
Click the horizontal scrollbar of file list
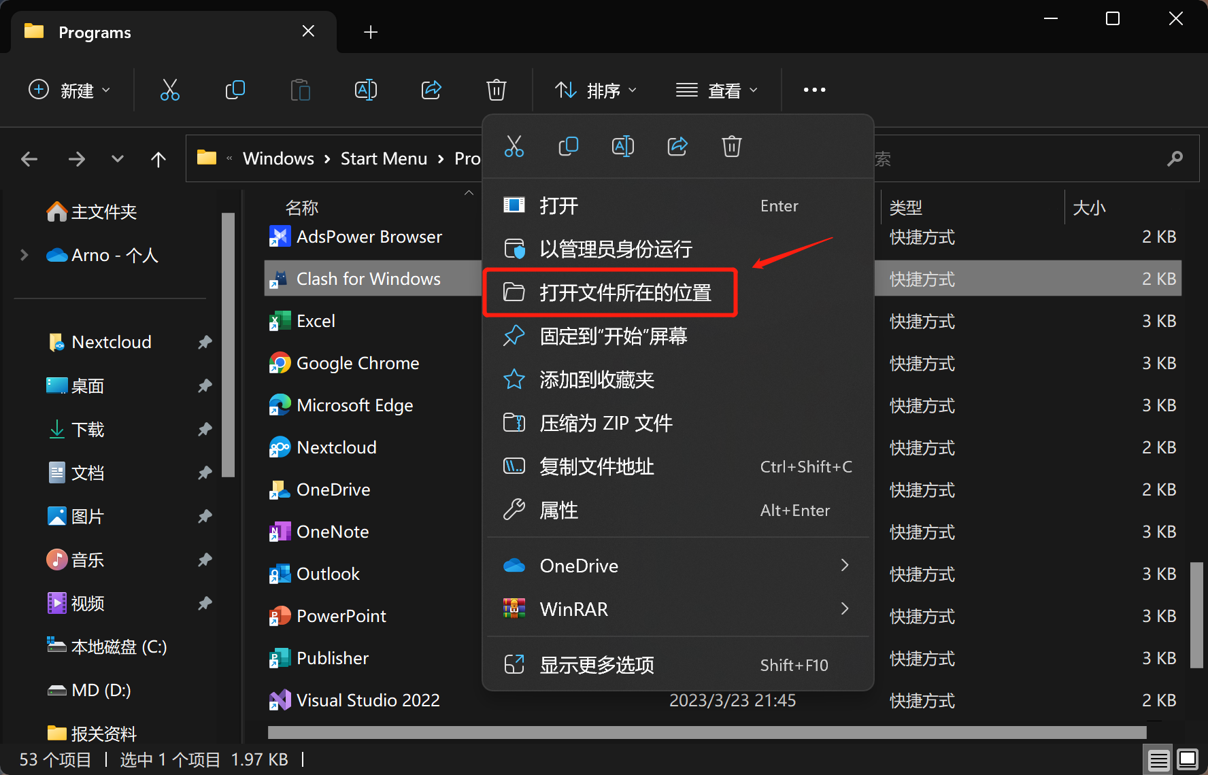pos(707,732)
